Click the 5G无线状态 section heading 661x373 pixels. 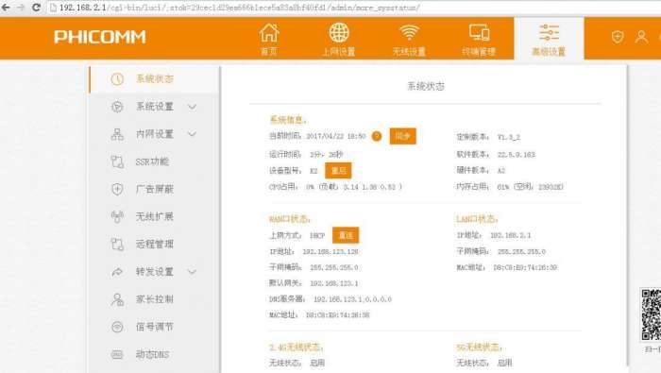coord(480,348)
